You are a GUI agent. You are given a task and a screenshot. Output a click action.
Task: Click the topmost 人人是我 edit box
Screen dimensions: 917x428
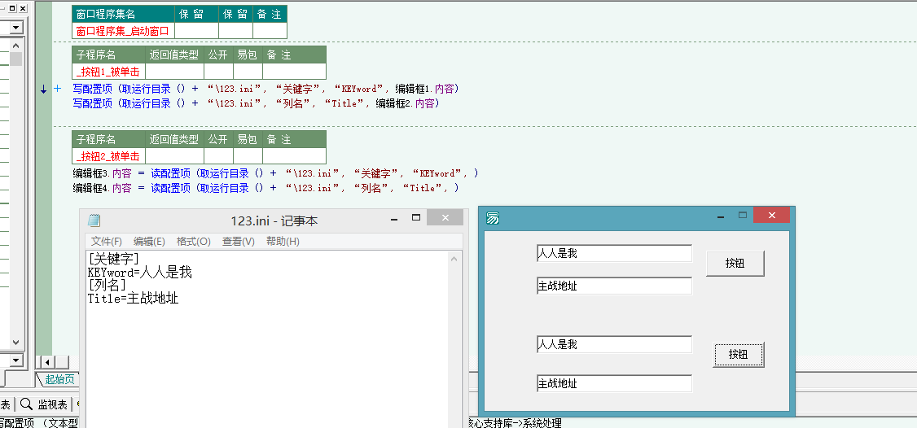click(614, 253)
